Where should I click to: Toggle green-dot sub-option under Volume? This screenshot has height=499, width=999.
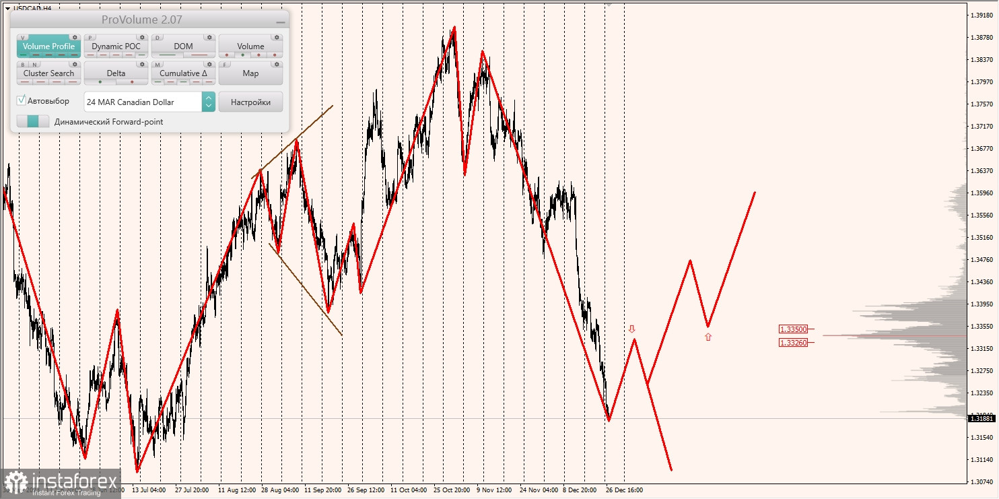tap(242, 55)
